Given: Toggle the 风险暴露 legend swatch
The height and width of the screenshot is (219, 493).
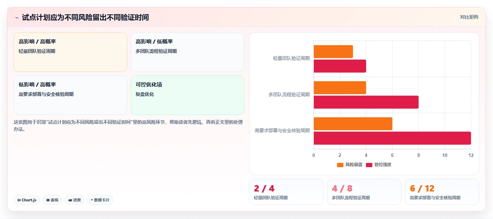Looking at the screenshot, I should tap(340, 165).
